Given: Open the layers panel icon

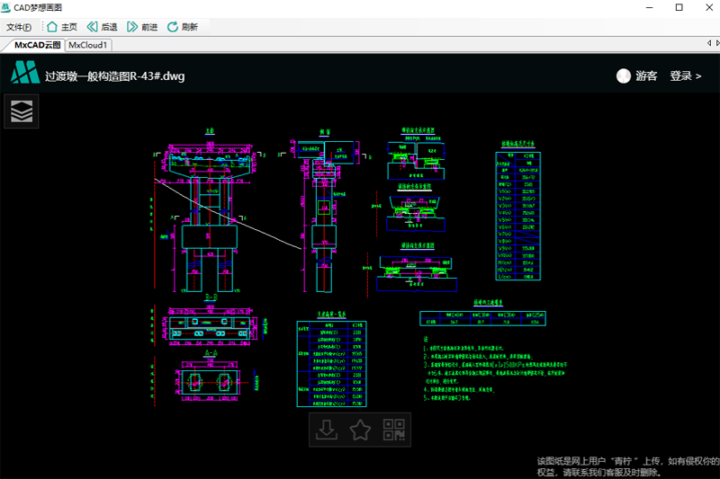Looking at the screenshot, I should (22, 111).
